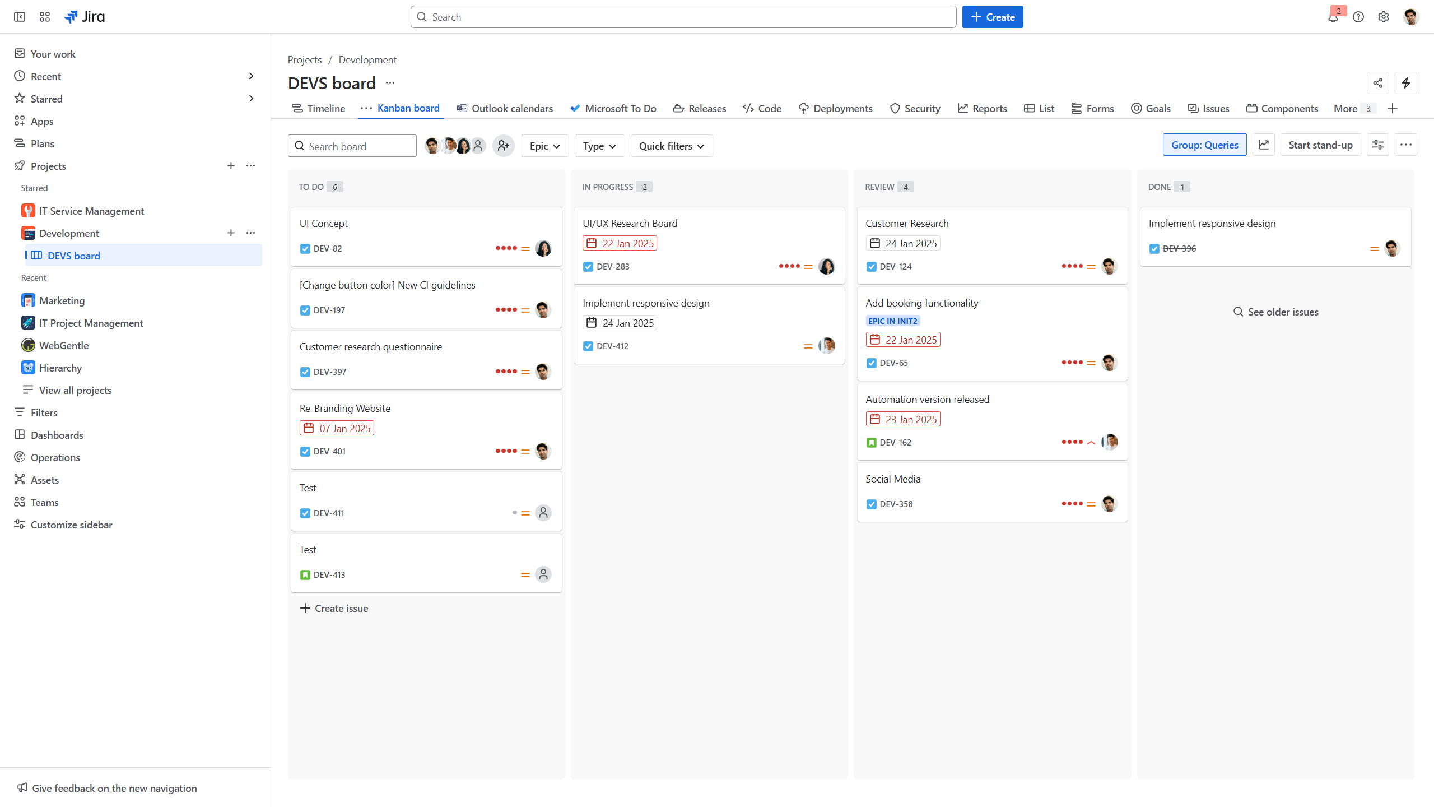This screenshot has width=1434, height=807.
Task: Expand the Recent section chevron
Action: [x=251, y=76]
